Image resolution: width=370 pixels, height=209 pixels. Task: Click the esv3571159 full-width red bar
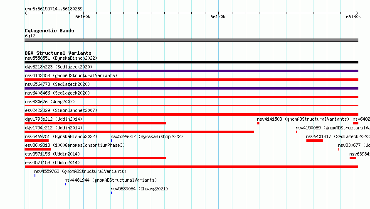click(x=191, y=167)
